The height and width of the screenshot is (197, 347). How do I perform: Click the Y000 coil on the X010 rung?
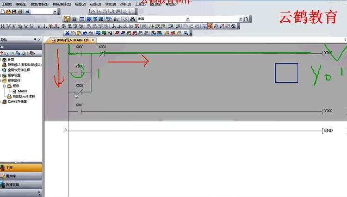tap(327, 111)
